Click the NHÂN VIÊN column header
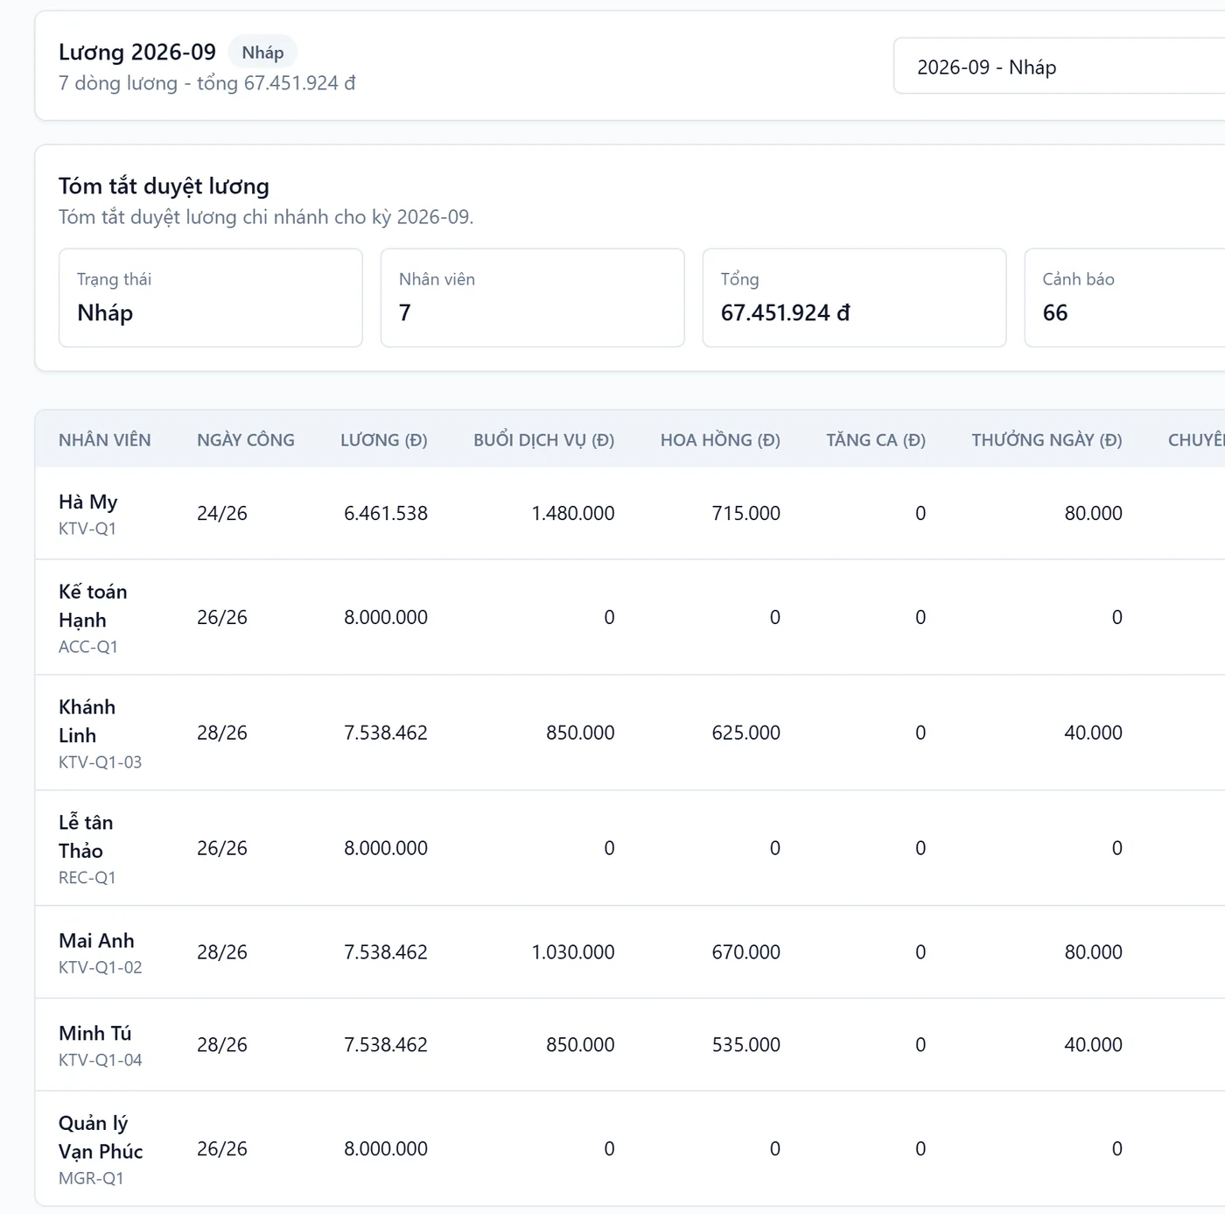Image resolution: width=1225 pixels, height=1214 pixels. (105, 440)
